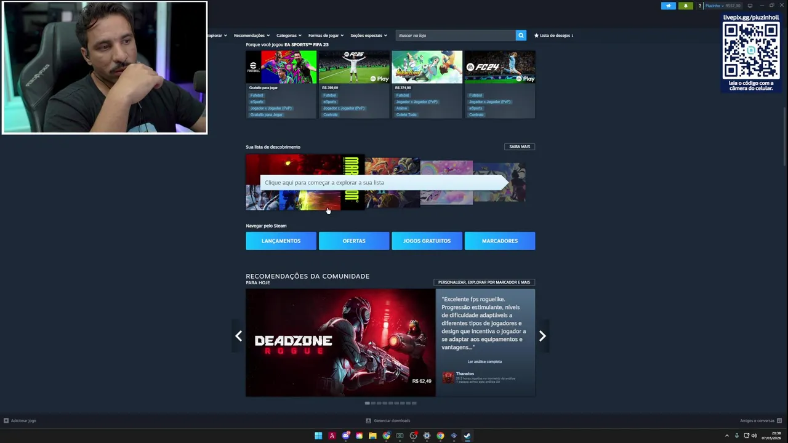Screen dimensions: 788x443
Task: Click the volume speaker tray icon
Action: coord(754,436)
